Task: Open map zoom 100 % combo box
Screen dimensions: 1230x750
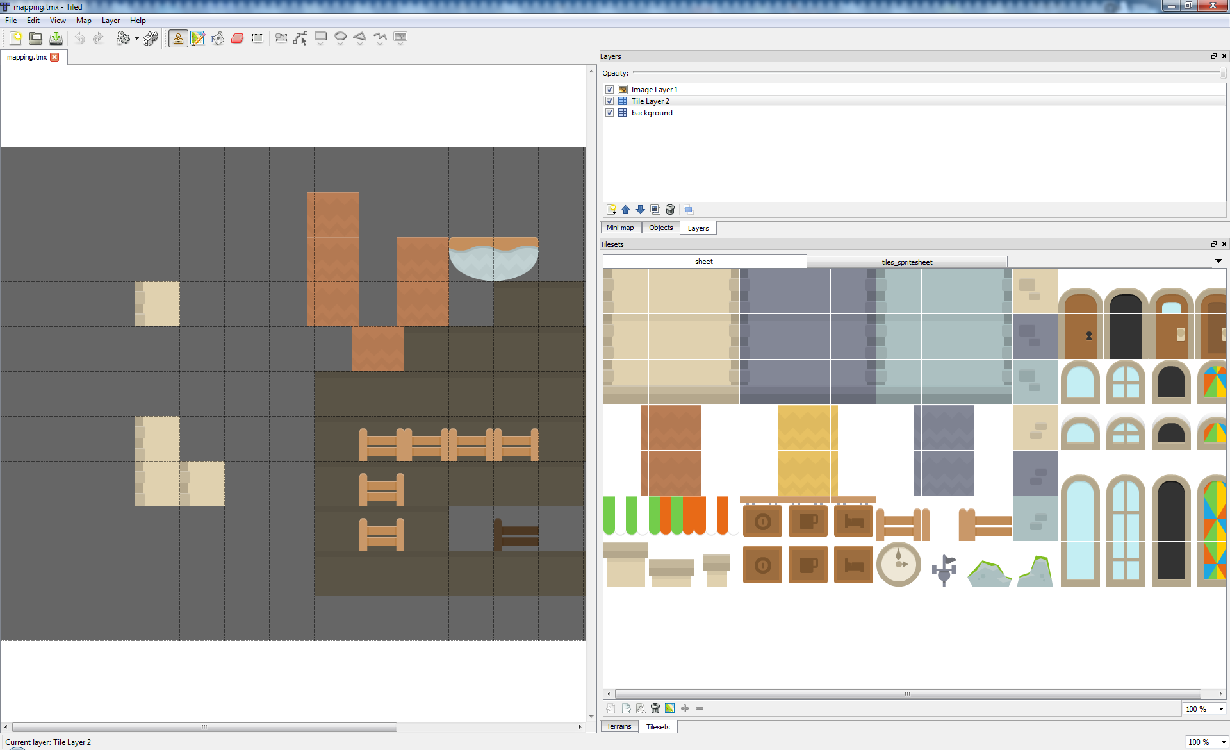Action: (x=1206, y=742)
